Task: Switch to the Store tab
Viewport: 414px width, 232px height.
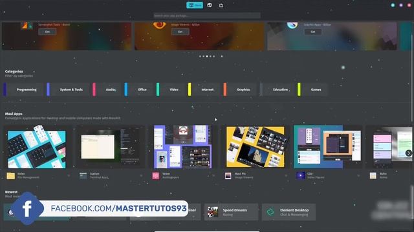Action: [195, 5]
